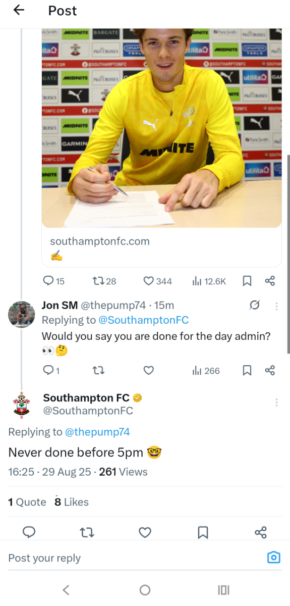Tap the back arrow next to Post

[19, 10]
